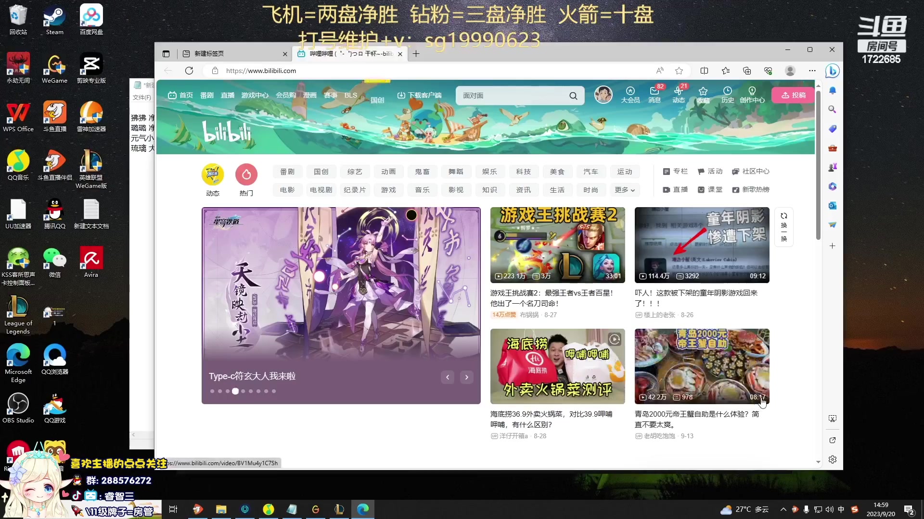
Task: Switch to the 哔哩哔哩 browser tab
Action: tap(350, 54)
